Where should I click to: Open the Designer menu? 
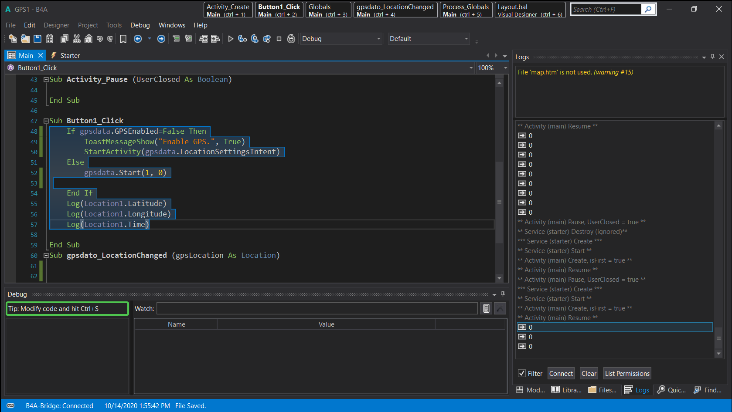click(x=56, y=25)
